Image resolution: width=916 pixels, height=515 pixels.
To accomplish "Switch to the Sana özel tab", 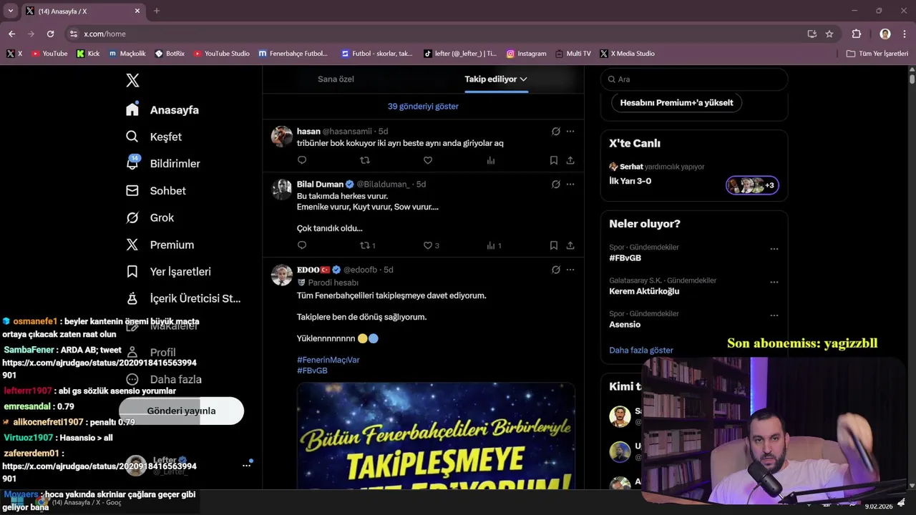I will (x=336, y=79).
